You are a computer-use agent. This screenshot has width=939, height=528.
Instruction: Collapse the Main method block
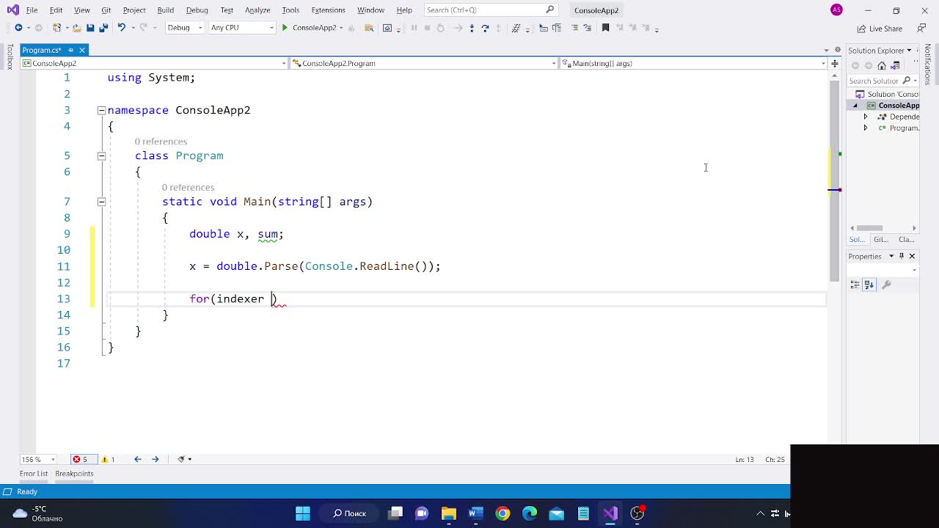(x=101, y=202)
